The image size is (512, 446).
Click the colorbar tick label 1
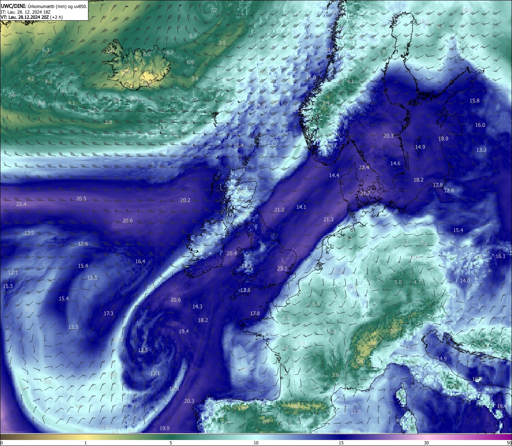click(86, 443)
